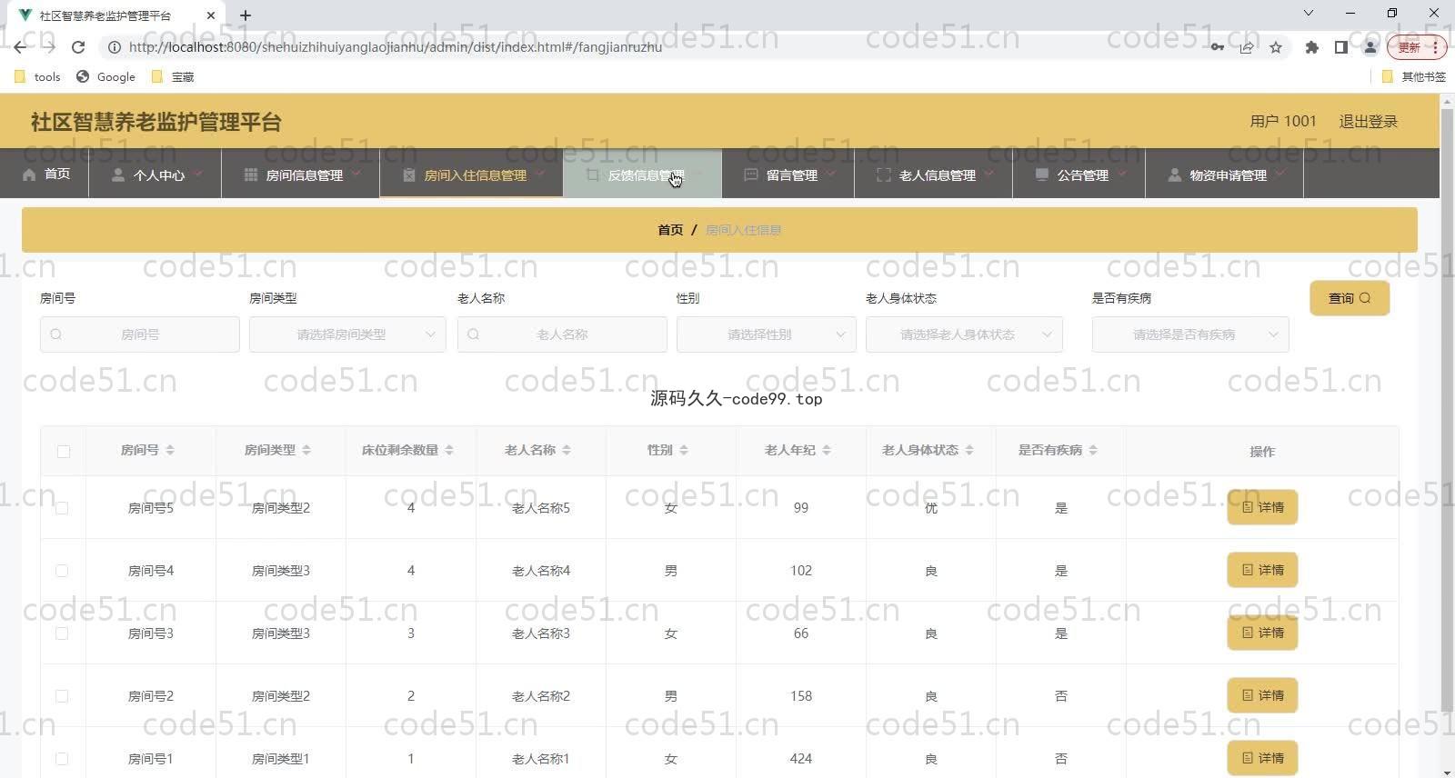This screenshot has height=778, width=1455.
Task: Open the 首页 navigation menu item
Action: (46, 174)
